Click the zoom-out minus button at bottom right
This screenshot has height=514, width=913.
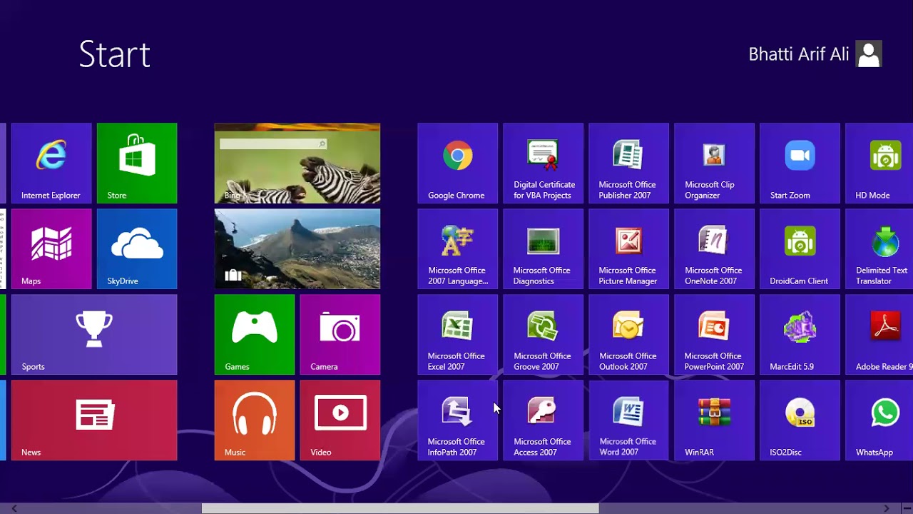[x=907, y=508]
